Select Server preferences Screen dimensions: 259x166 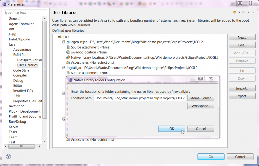[x=13, y=127]
